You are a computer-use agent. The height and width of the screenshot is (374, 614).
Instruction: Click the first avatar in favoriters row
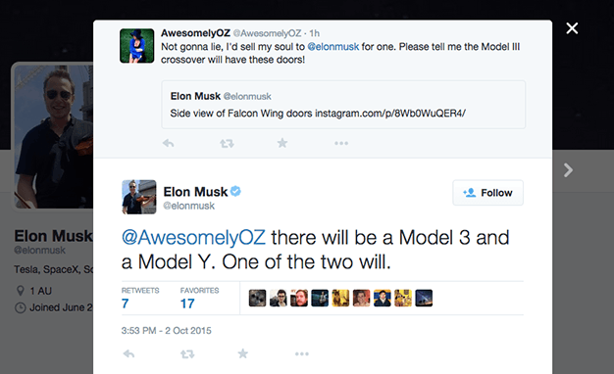(257, 299)
